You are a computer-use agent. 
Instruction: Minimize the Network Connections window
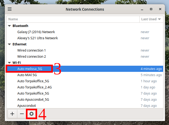click(142, 9)
